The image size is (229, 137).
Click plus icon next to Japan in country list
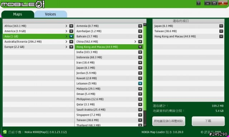[140, 68]
